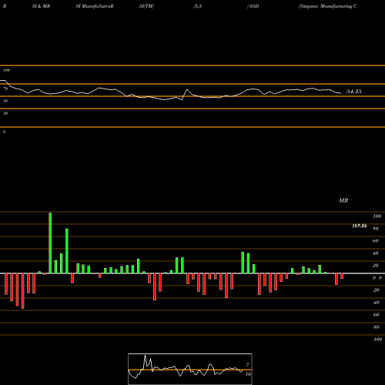The height and width of the screenshot is (385, 385).
Task: Click the bold MR value beside the 80 label
Action: coord(360,226)
